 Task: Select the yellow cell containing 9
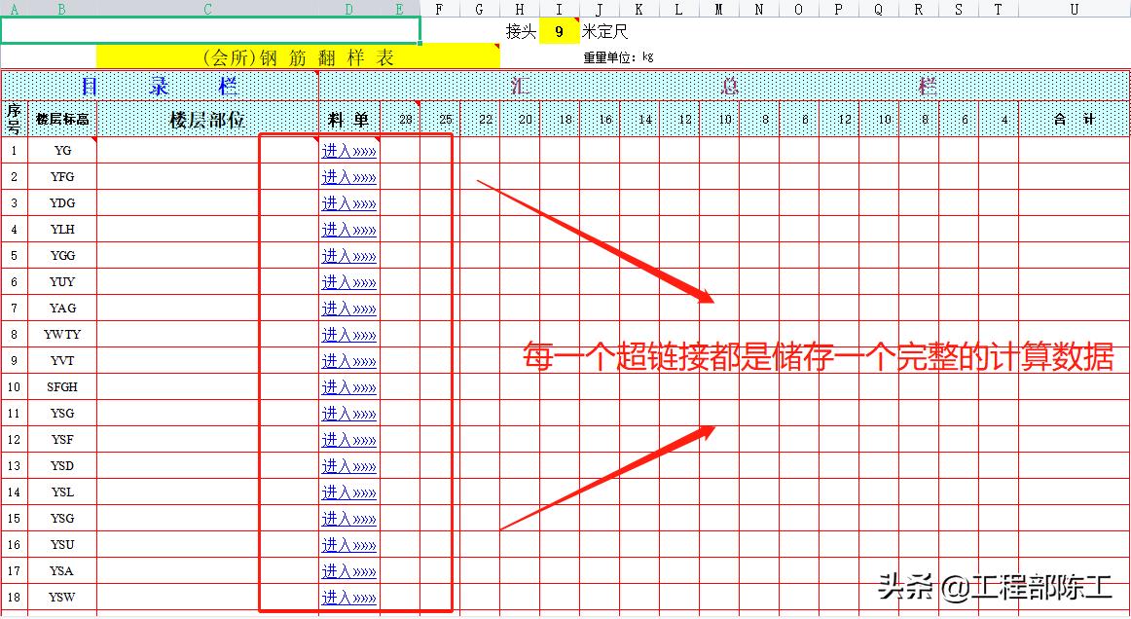(559, 31)
